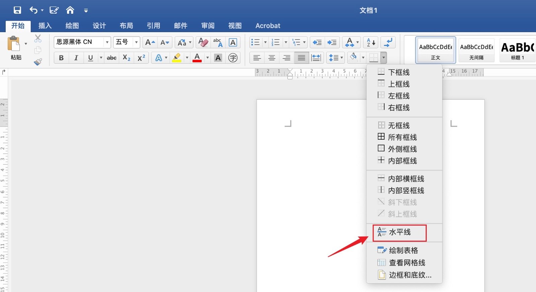The width and height of the screenshot is (536, 292).
Task: Toggle align right paragraph
Action: (x=286, y=58)
